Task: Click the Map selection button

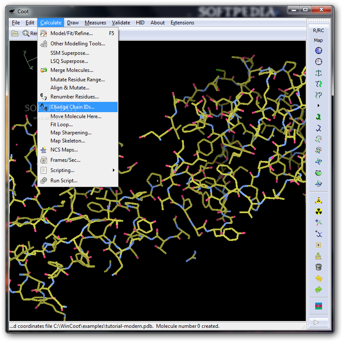Action: 319,40
